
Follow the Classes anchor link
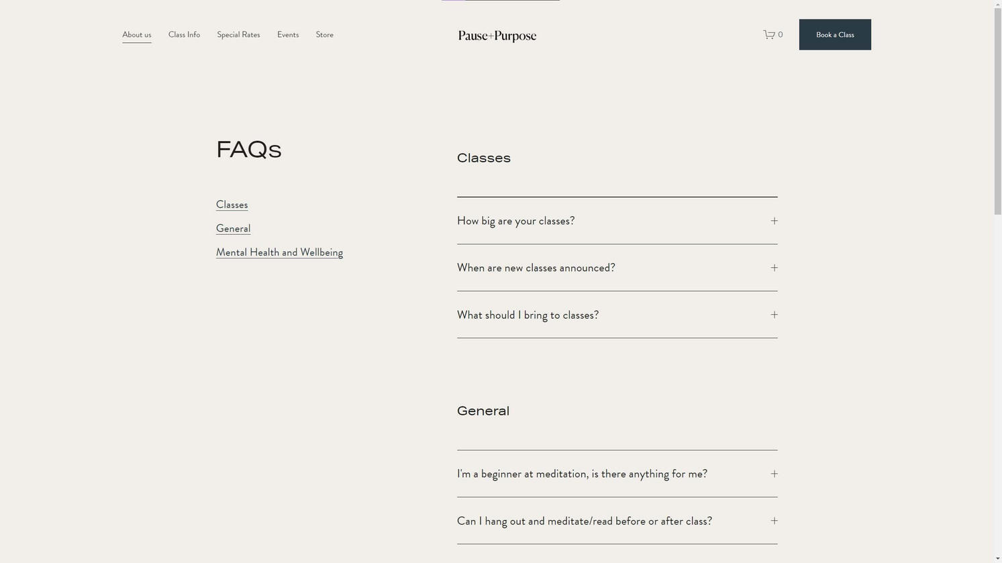click(232, 205)
